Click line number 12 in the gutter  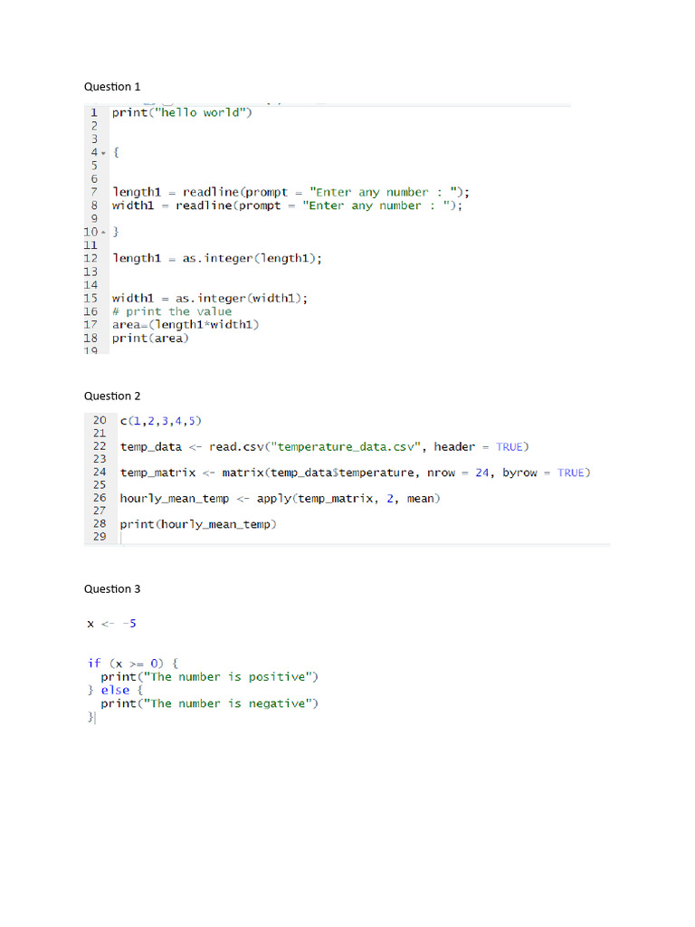point(90,258)
